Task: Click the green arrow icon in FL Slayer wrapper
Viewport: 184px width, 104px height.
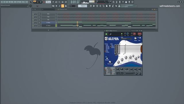Action: coord(106,34)
